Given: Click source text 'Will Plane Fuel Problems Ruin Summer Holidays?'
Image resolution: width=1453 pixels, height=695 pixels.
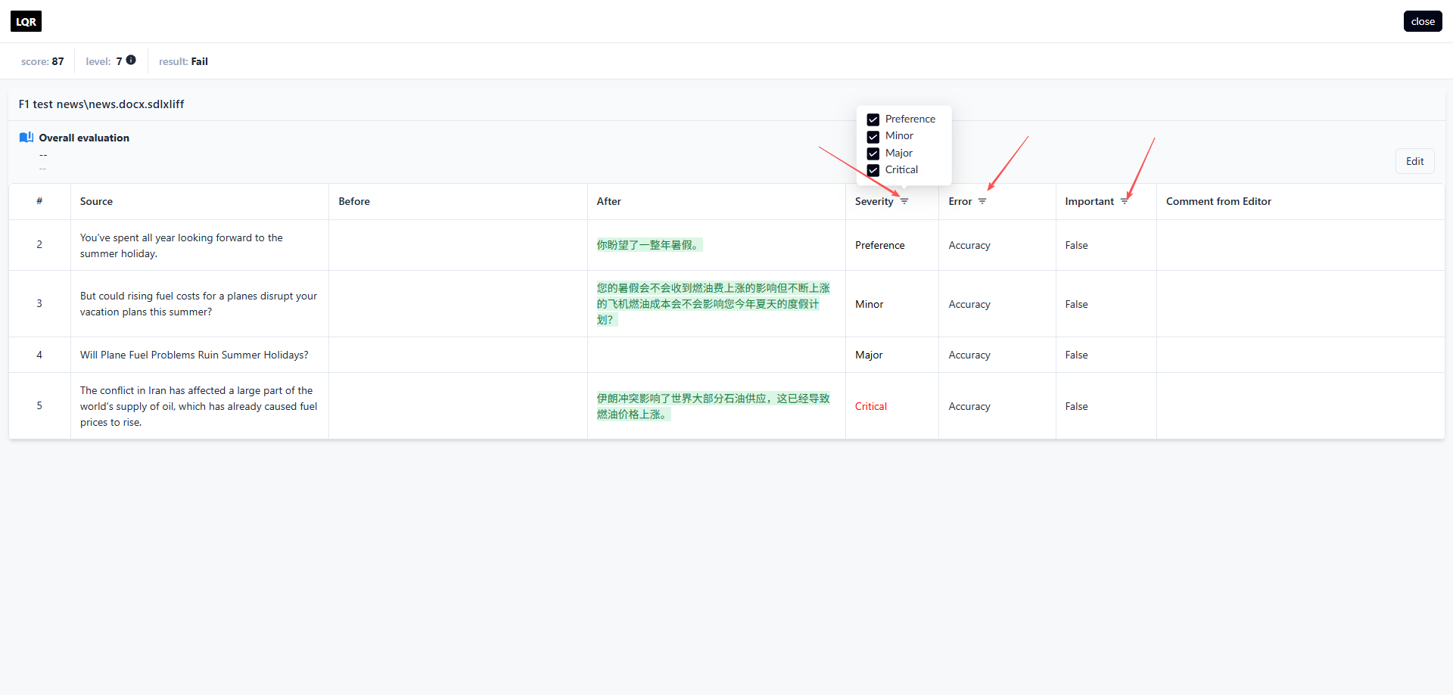Looking at the screenshot, I should (x=194, y=355).
